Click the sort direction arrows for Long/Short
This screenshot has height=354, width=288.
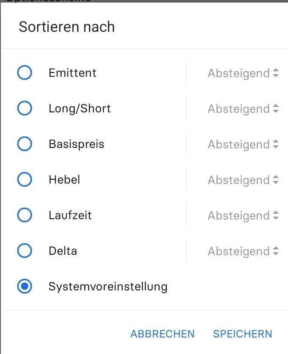(276, 109)
